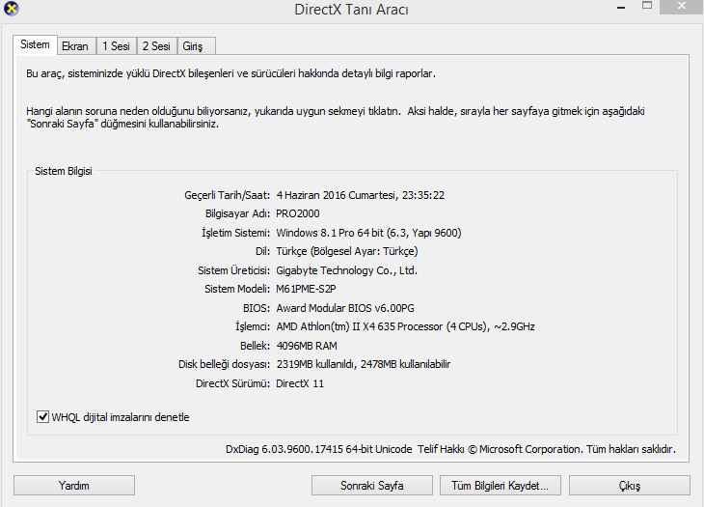Screen dimensions: 704x507
Task: Click the Bilgisayar Adı label
Action: (237, 213)
